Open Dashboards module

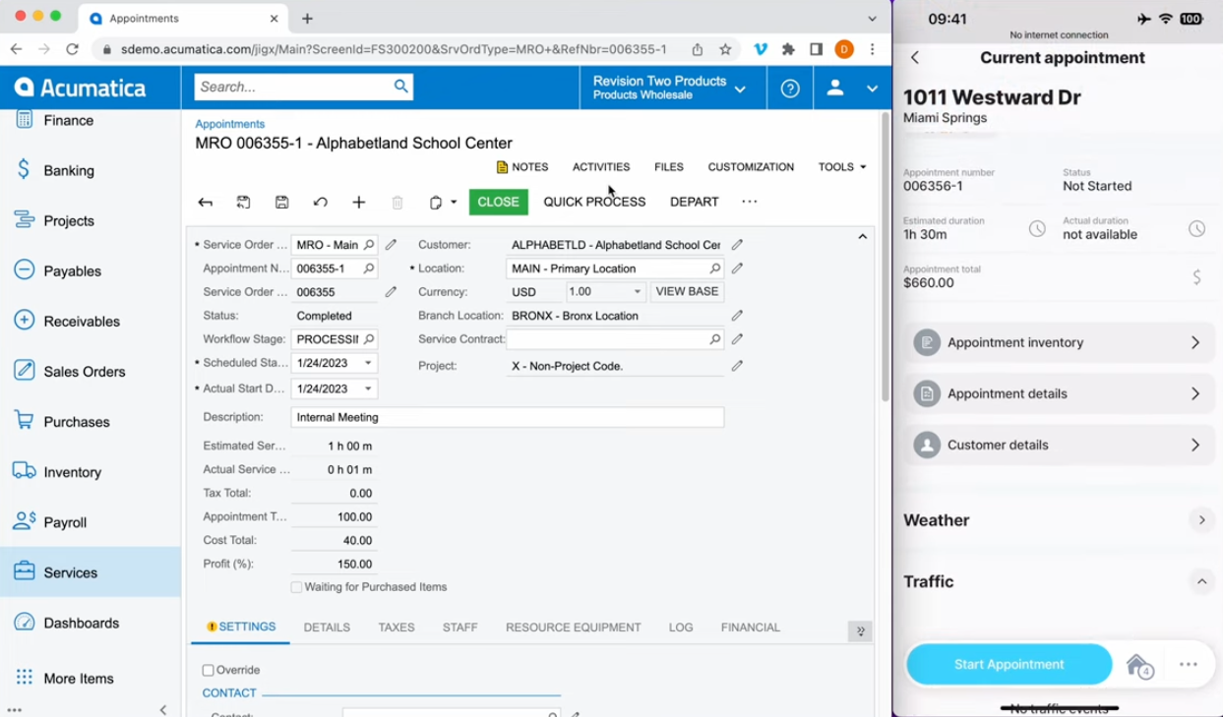(x=82, y=623)
